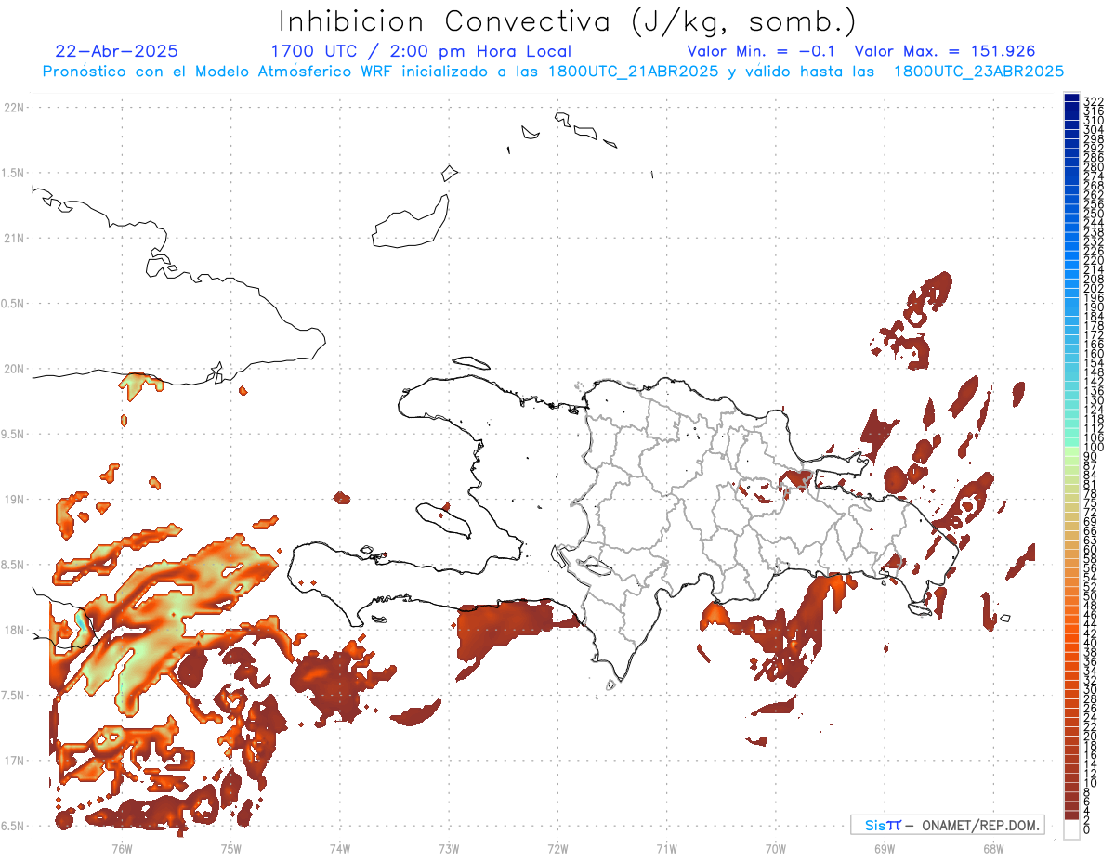Click the "76W" longitude label

click(x=122, y=848)
